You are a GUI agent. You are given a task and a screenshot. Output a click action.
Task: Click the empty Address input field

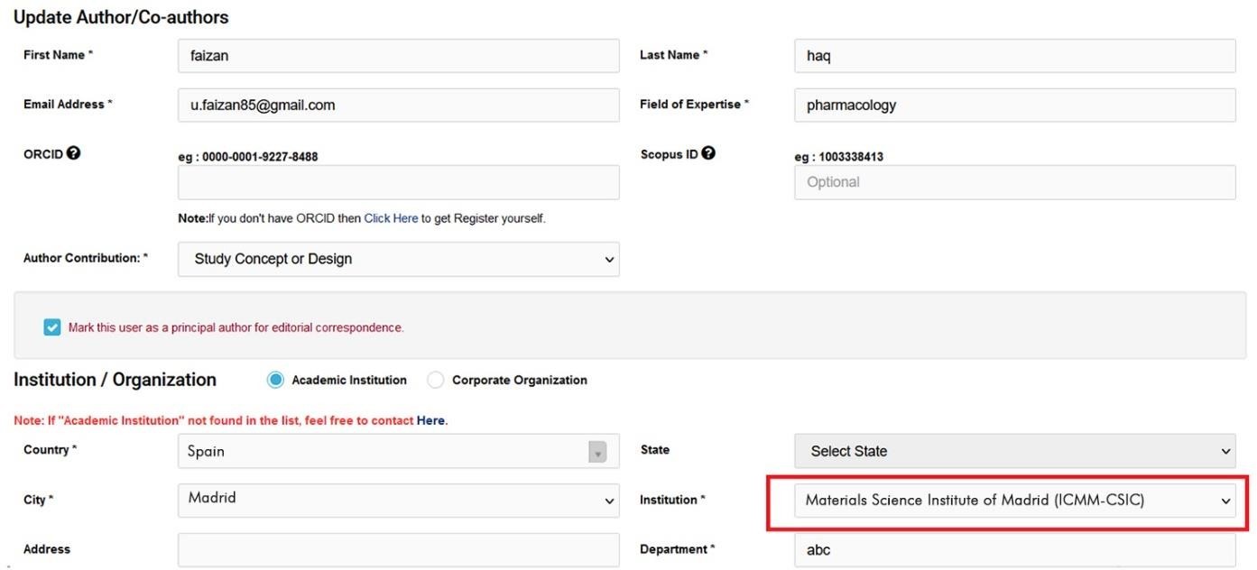[x=398, y=549]
